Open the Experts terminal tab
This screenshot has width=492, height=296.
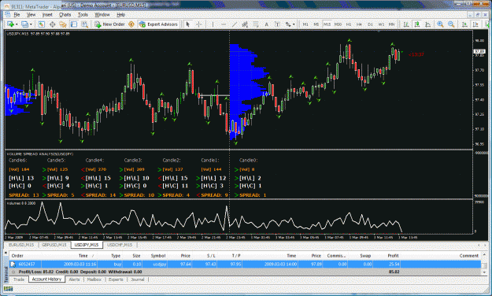click(x=116, y=279)
